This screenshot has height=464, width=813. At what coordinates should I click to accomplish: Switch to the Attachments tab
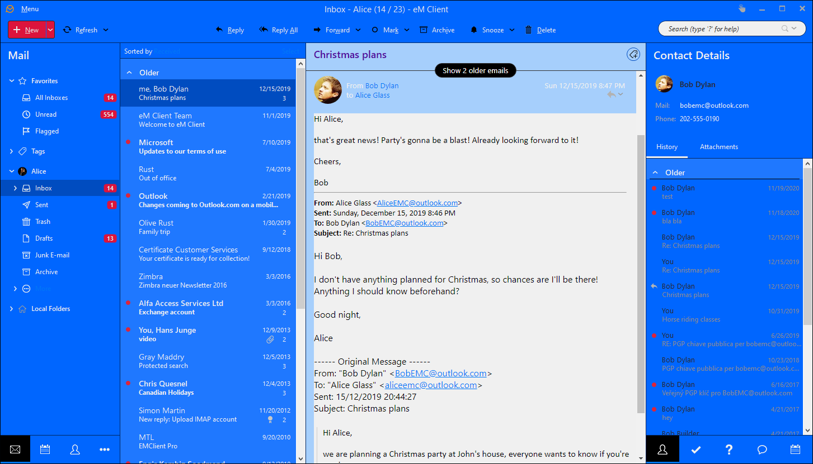(x=719, y=147)
